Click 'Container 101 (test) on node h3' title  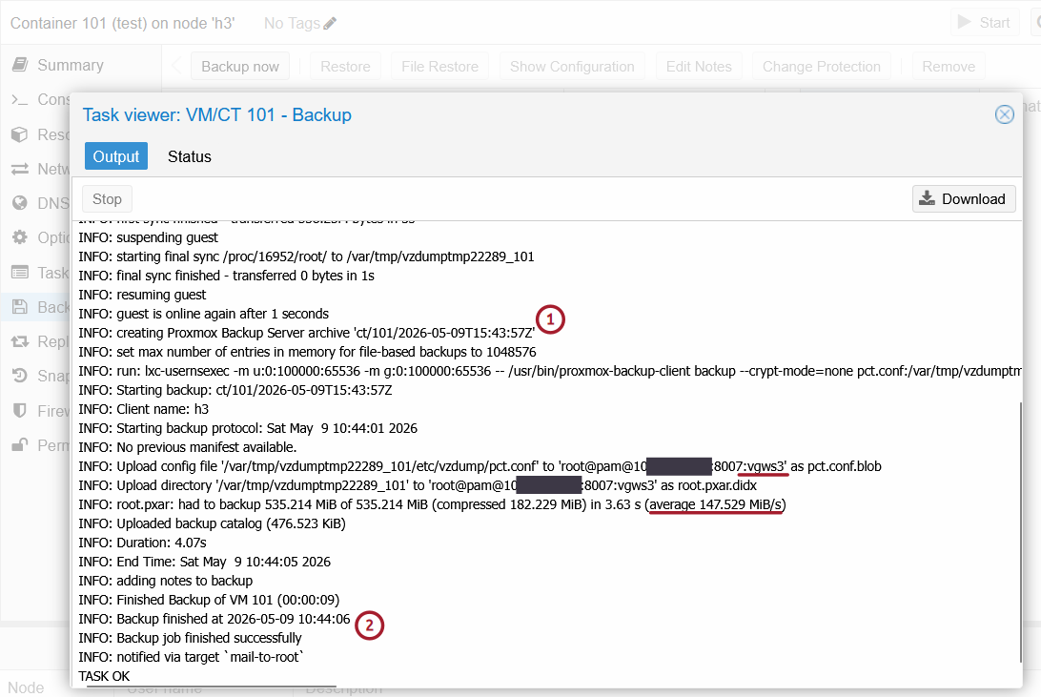(123, 23)
